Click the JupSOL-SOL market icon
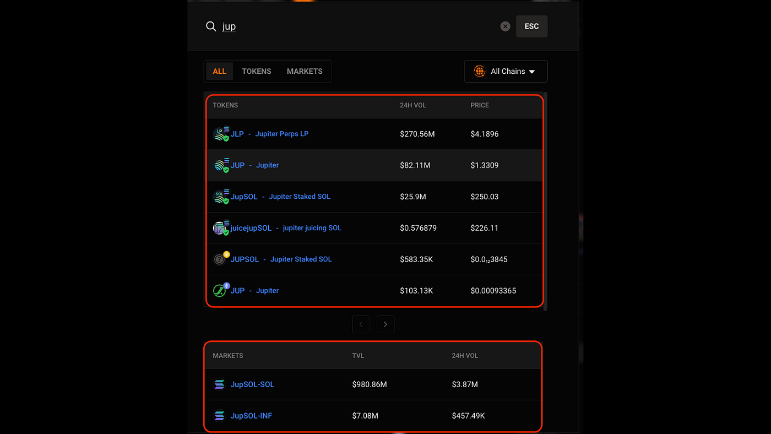771x434 pixels. coord(219,384)
